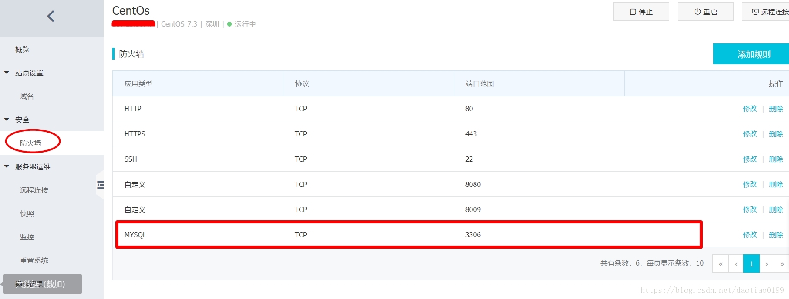Image resolution: width=789 pixels, height=299 pixels.
Task: Modify the HTTPS 443 rule
Action: [750, 134]
